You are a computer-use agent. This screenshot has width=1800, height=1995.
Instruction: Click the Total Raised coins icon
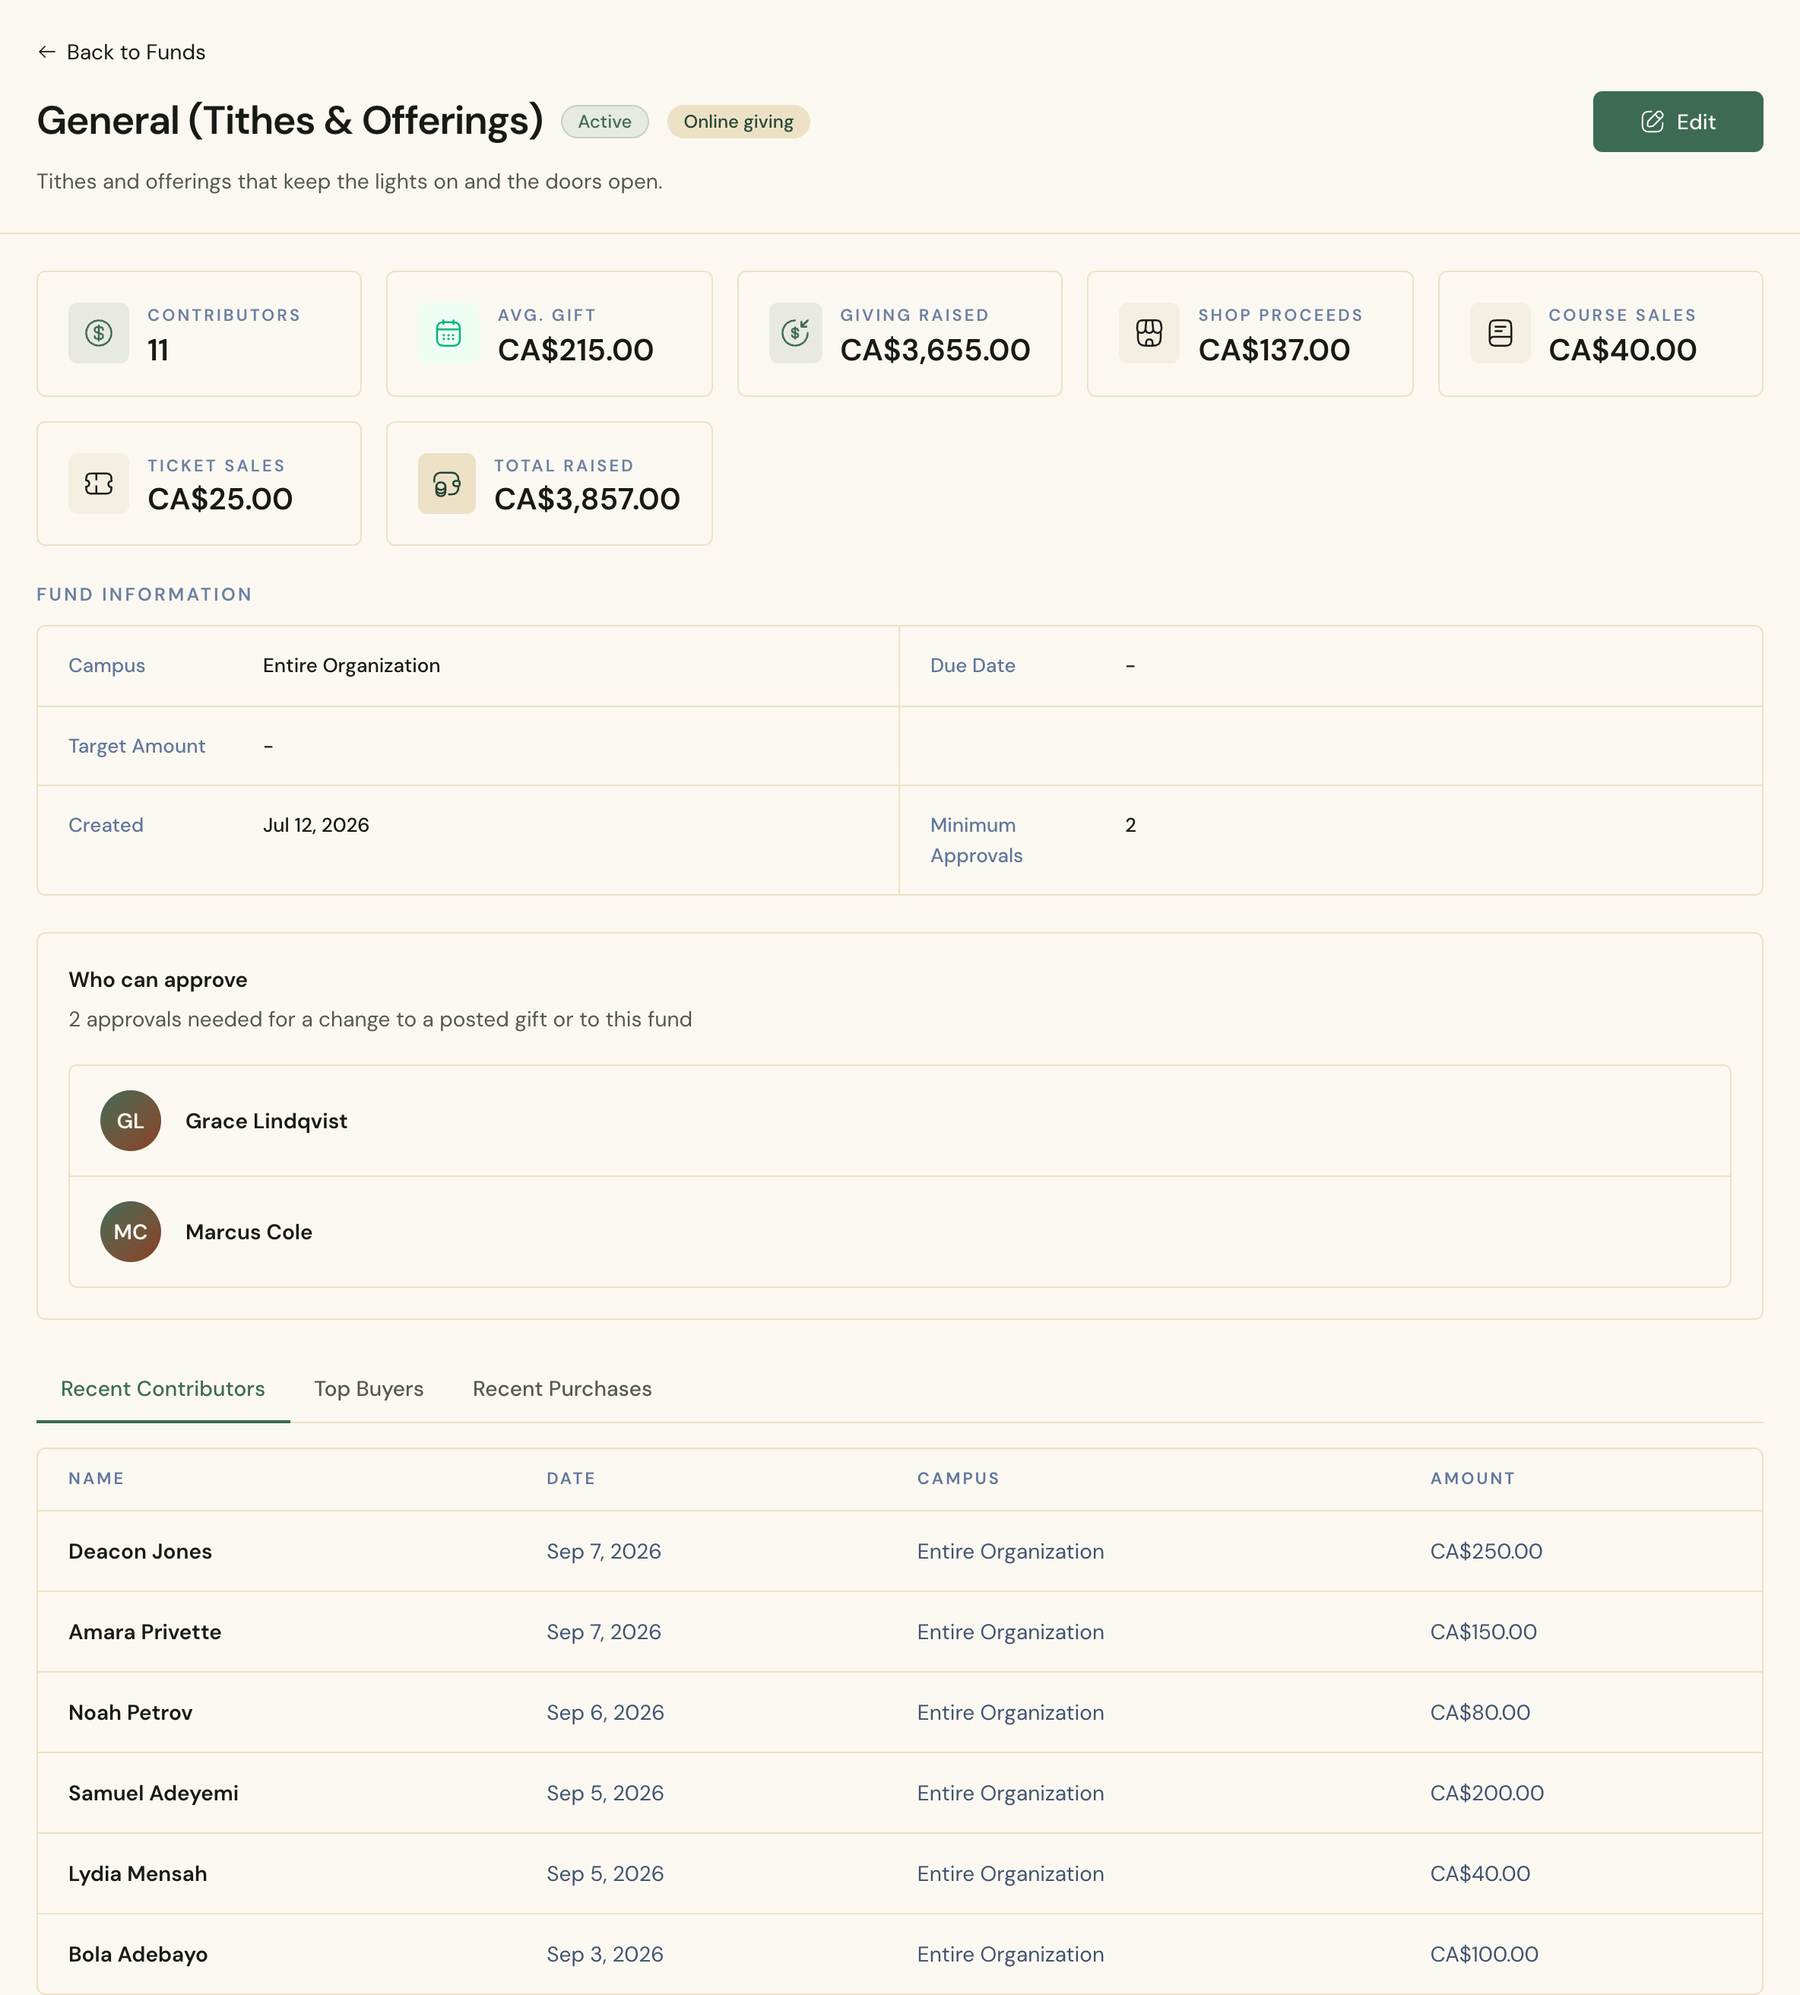click(x=447, y=484)
